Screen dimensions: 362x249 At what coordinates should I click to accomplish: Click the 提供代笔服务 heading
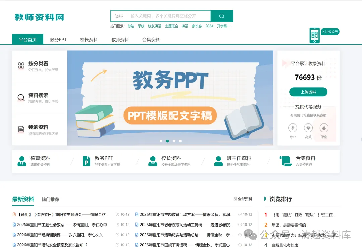click(308, 107)
